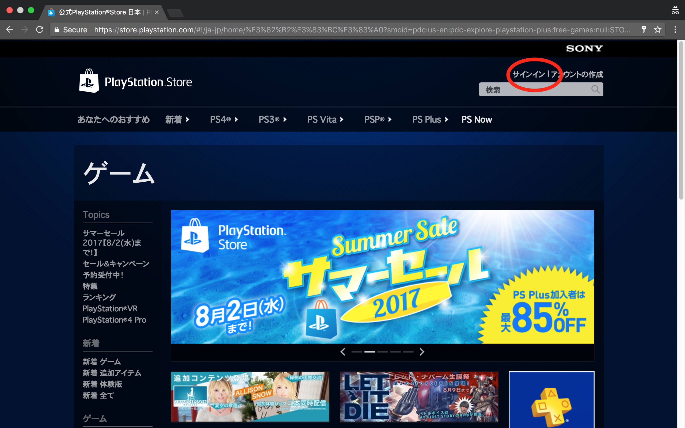Expand the PS Vita navigation menu

(x=326, y=120)
